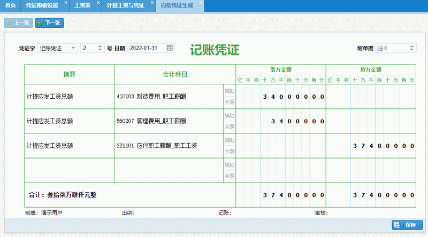Close the 凭证模板设置 tab
Viewport: 428px width, 237px height.
tap(66, 3)
